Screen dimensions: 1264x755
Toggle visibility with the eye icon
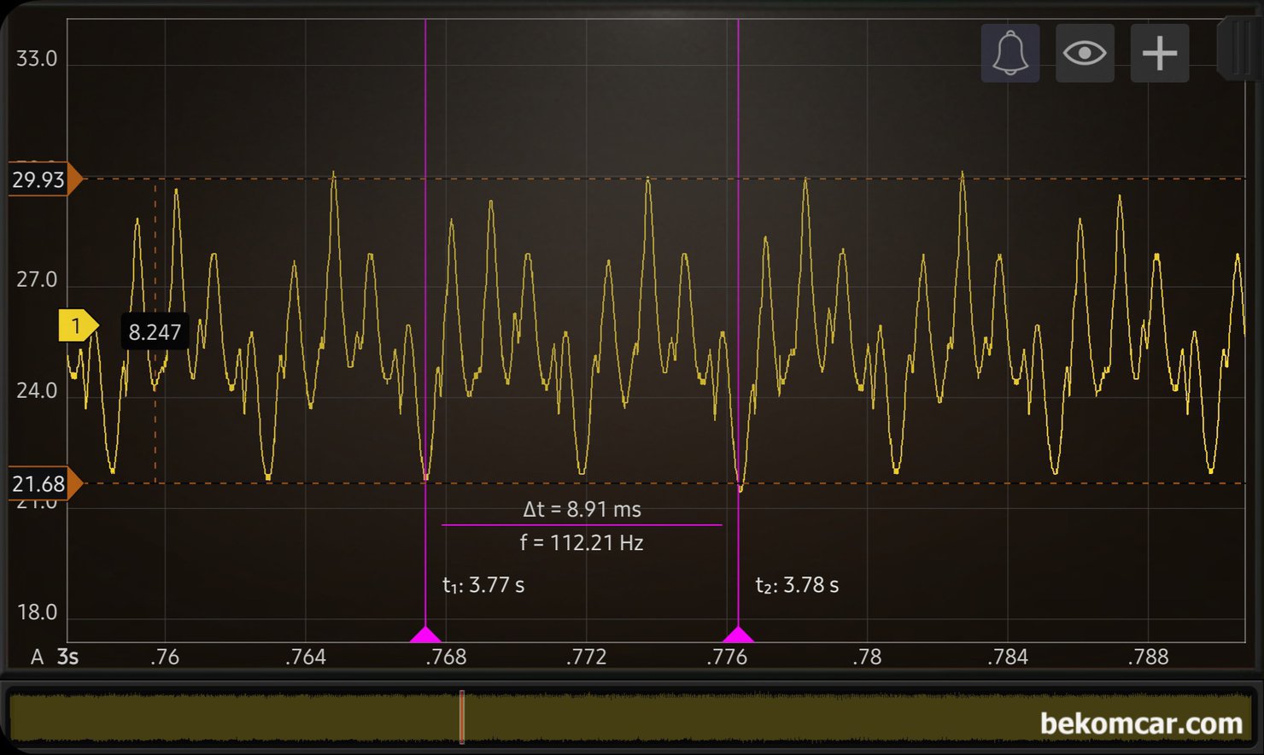click(x=1085, y=54)
